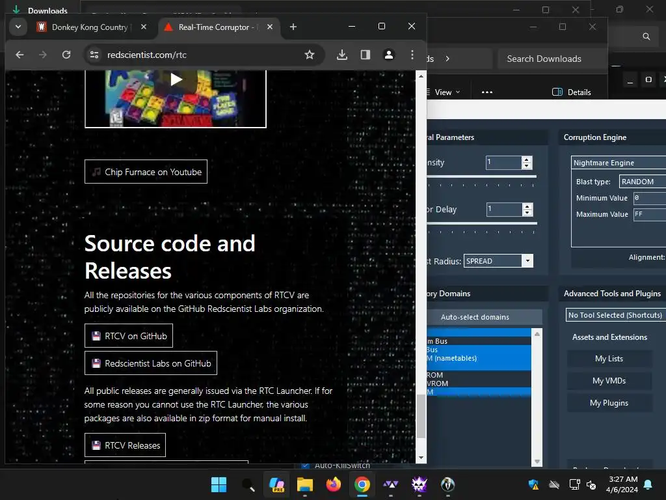Screen dimensions: 666x500
Task: Reload the redscientist.com page
Action: pos(66,55)
